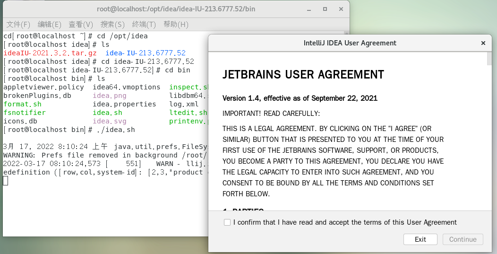Open the 搜索(S) menu in terminal

112,25
